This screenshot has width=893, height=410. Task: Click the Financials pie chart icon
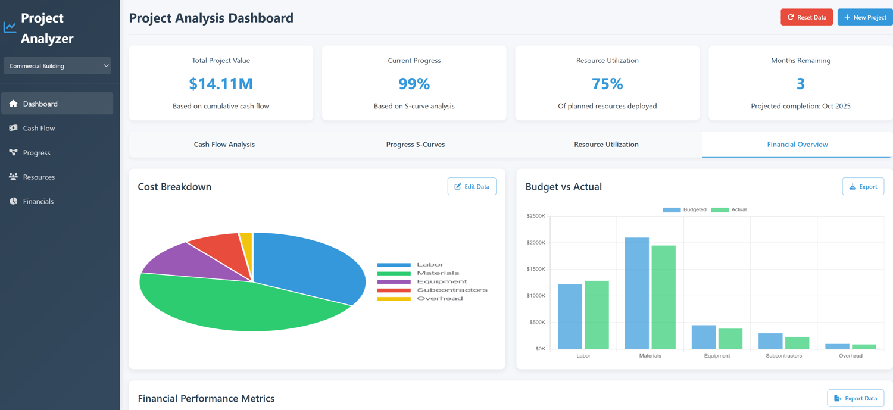coord(13,201)
